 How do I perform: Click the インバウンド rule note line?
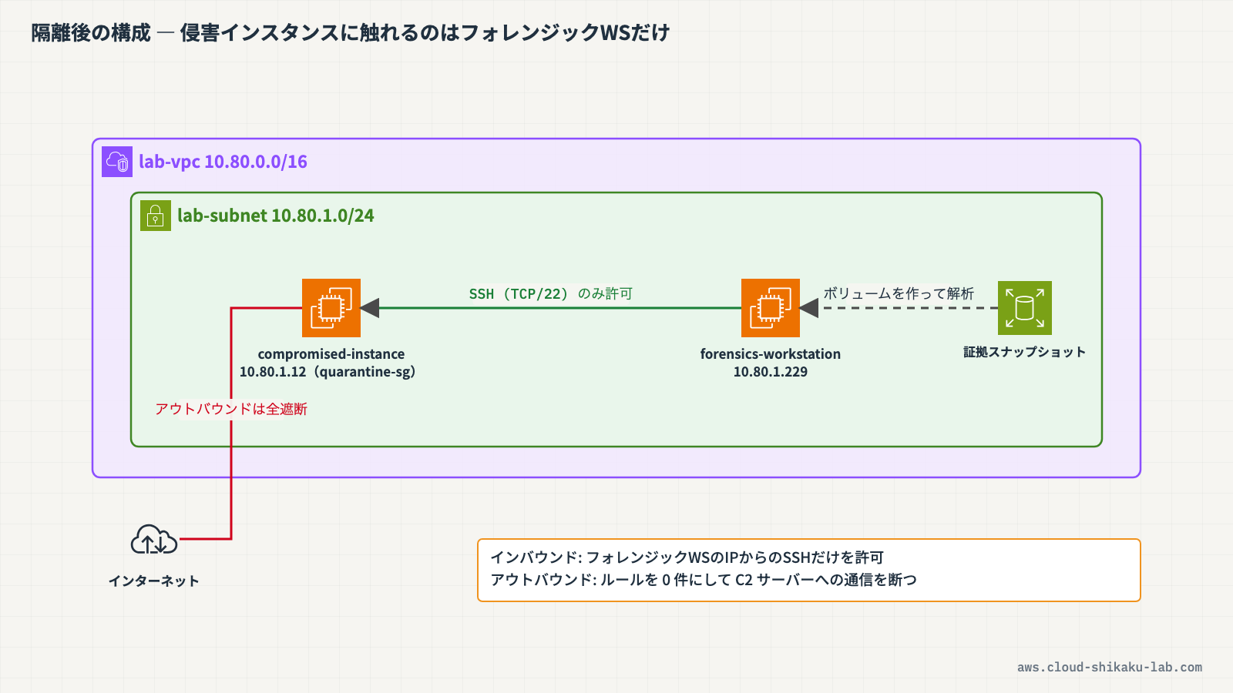(687, 557)
